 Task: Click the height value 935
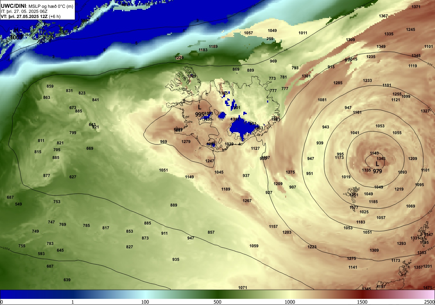[176, 259]
